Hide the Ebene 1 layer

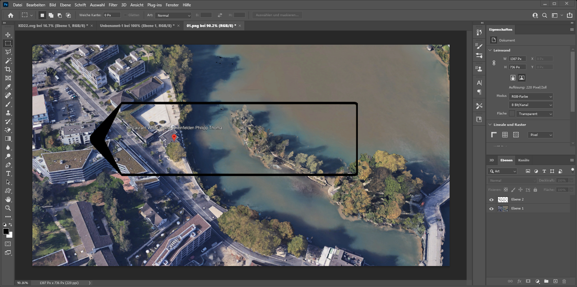491,209
